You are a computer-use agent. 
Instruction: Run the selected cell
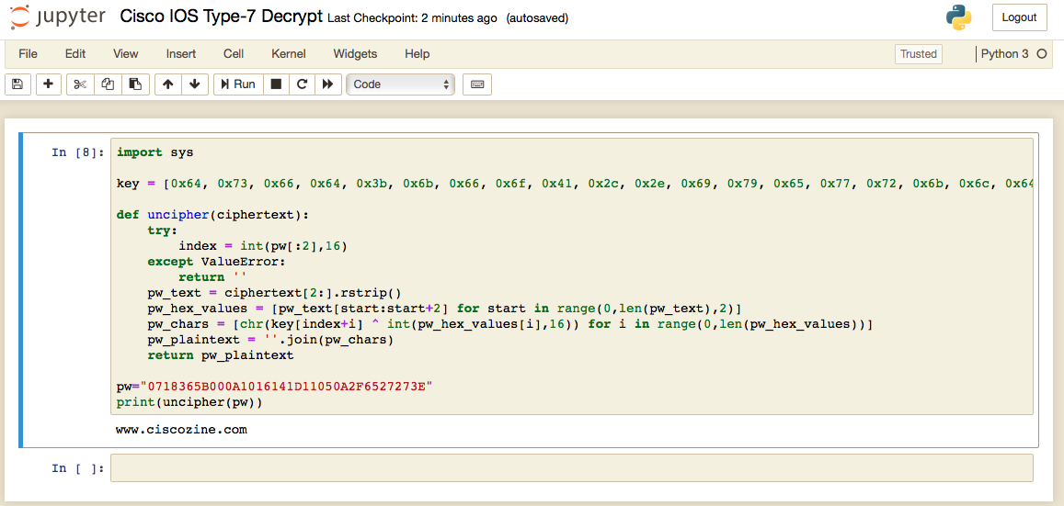(x=238, y=84)
